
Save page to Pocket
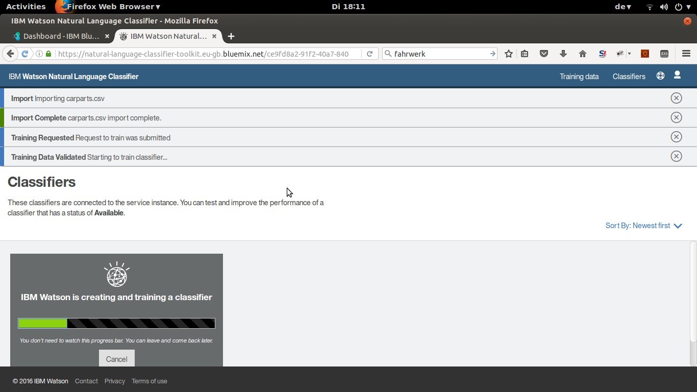[544, 54]
